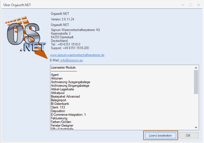The height and width of the screenshot is (143, 204).
Task: Open the signum-warenwirtschaftssysteme.de website link
Action: [x=77, y=55]
